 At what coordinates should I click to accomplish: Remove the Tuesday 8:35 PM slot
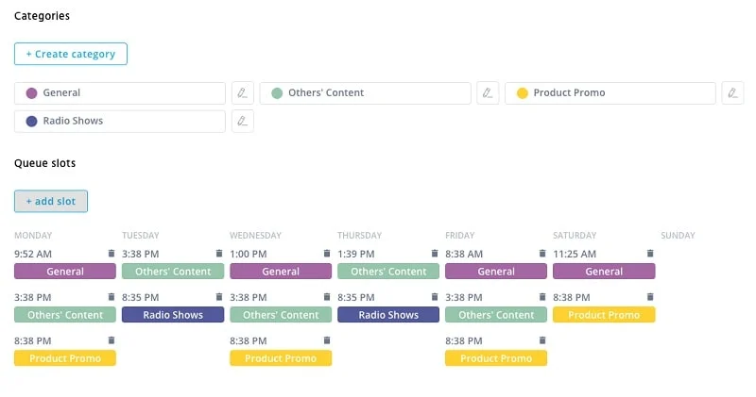pyautogui.click(x=218, y=297)
